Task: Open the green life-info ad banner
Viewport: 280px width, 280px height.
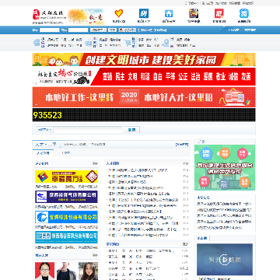Action: click(225, 167)
